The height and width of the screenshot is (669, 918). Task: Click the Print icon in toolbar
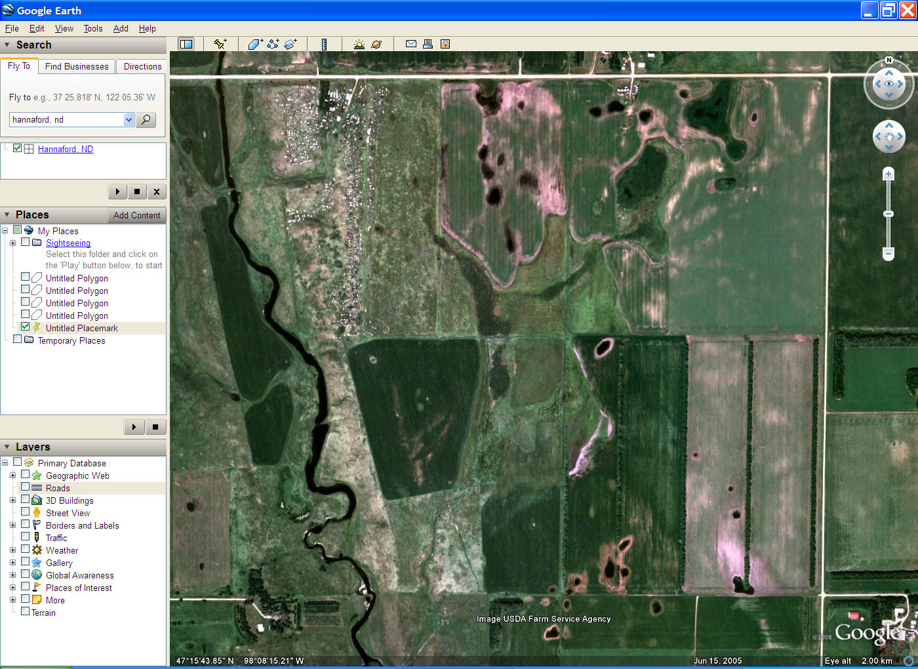pyautogui.click(x=428, y=44)
